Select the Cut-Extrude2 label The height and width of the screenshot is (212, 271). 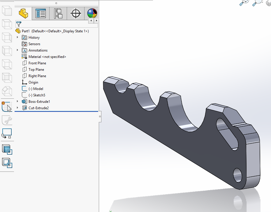[x=38, y=108]
